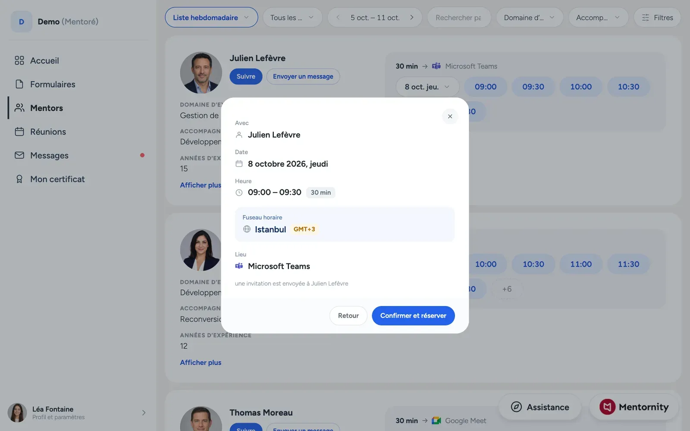Open the Assistance help button
Screen dimensions: 690x431
(540, 407)
